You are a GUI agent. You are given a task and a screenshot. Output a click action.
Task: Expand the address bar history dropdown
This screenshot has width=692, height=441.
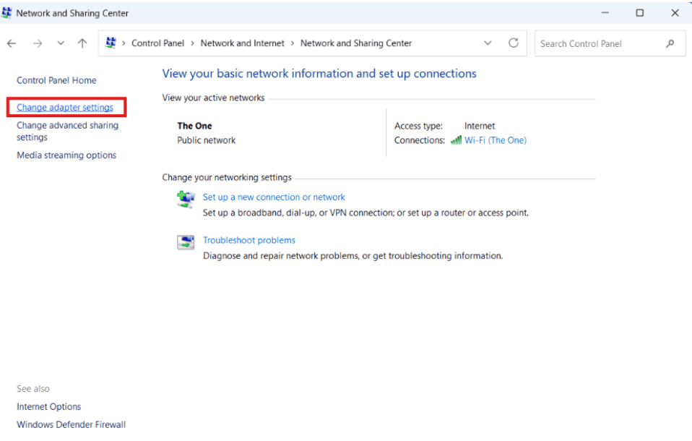pyautogui.click(x=488, y=43)
